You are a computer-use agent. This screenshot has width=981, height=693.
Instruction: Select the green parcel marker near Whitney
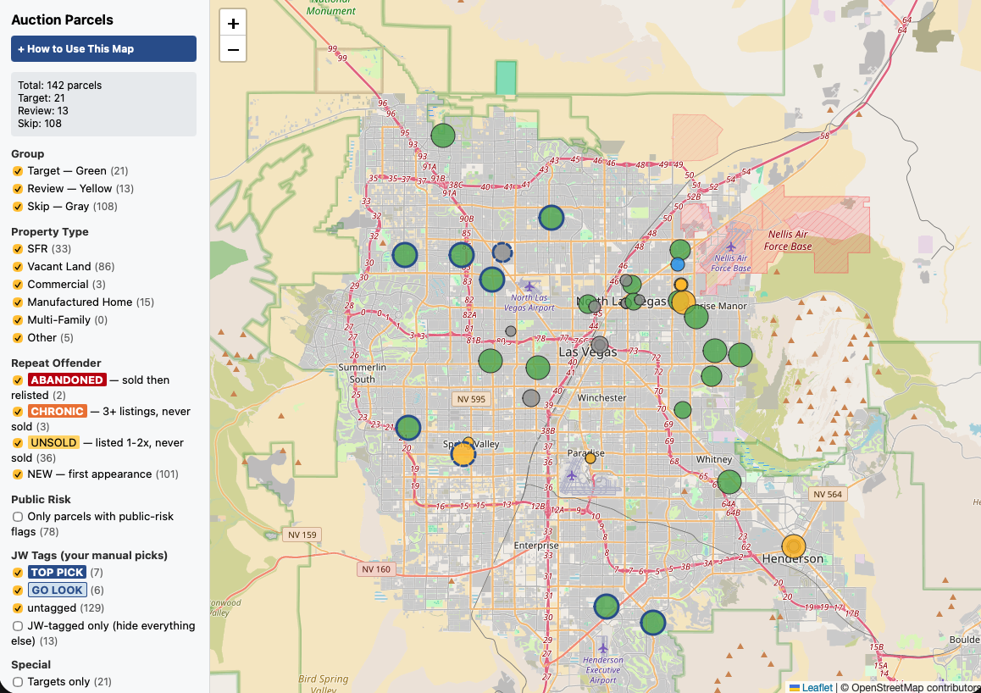(x=729, y=482)
